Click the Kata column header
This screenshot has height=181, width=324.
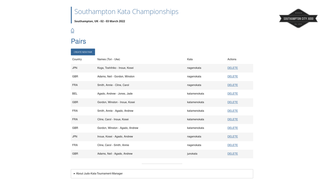pos(190,59)
